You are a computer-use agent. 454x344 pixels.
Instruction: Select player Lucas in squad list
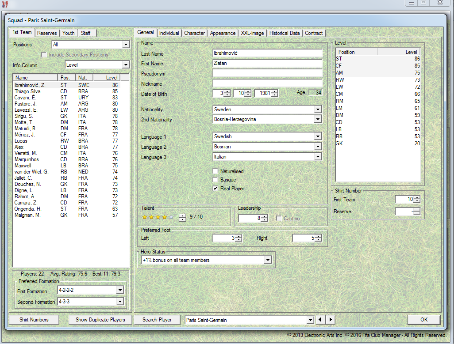(x=66, y=141)
